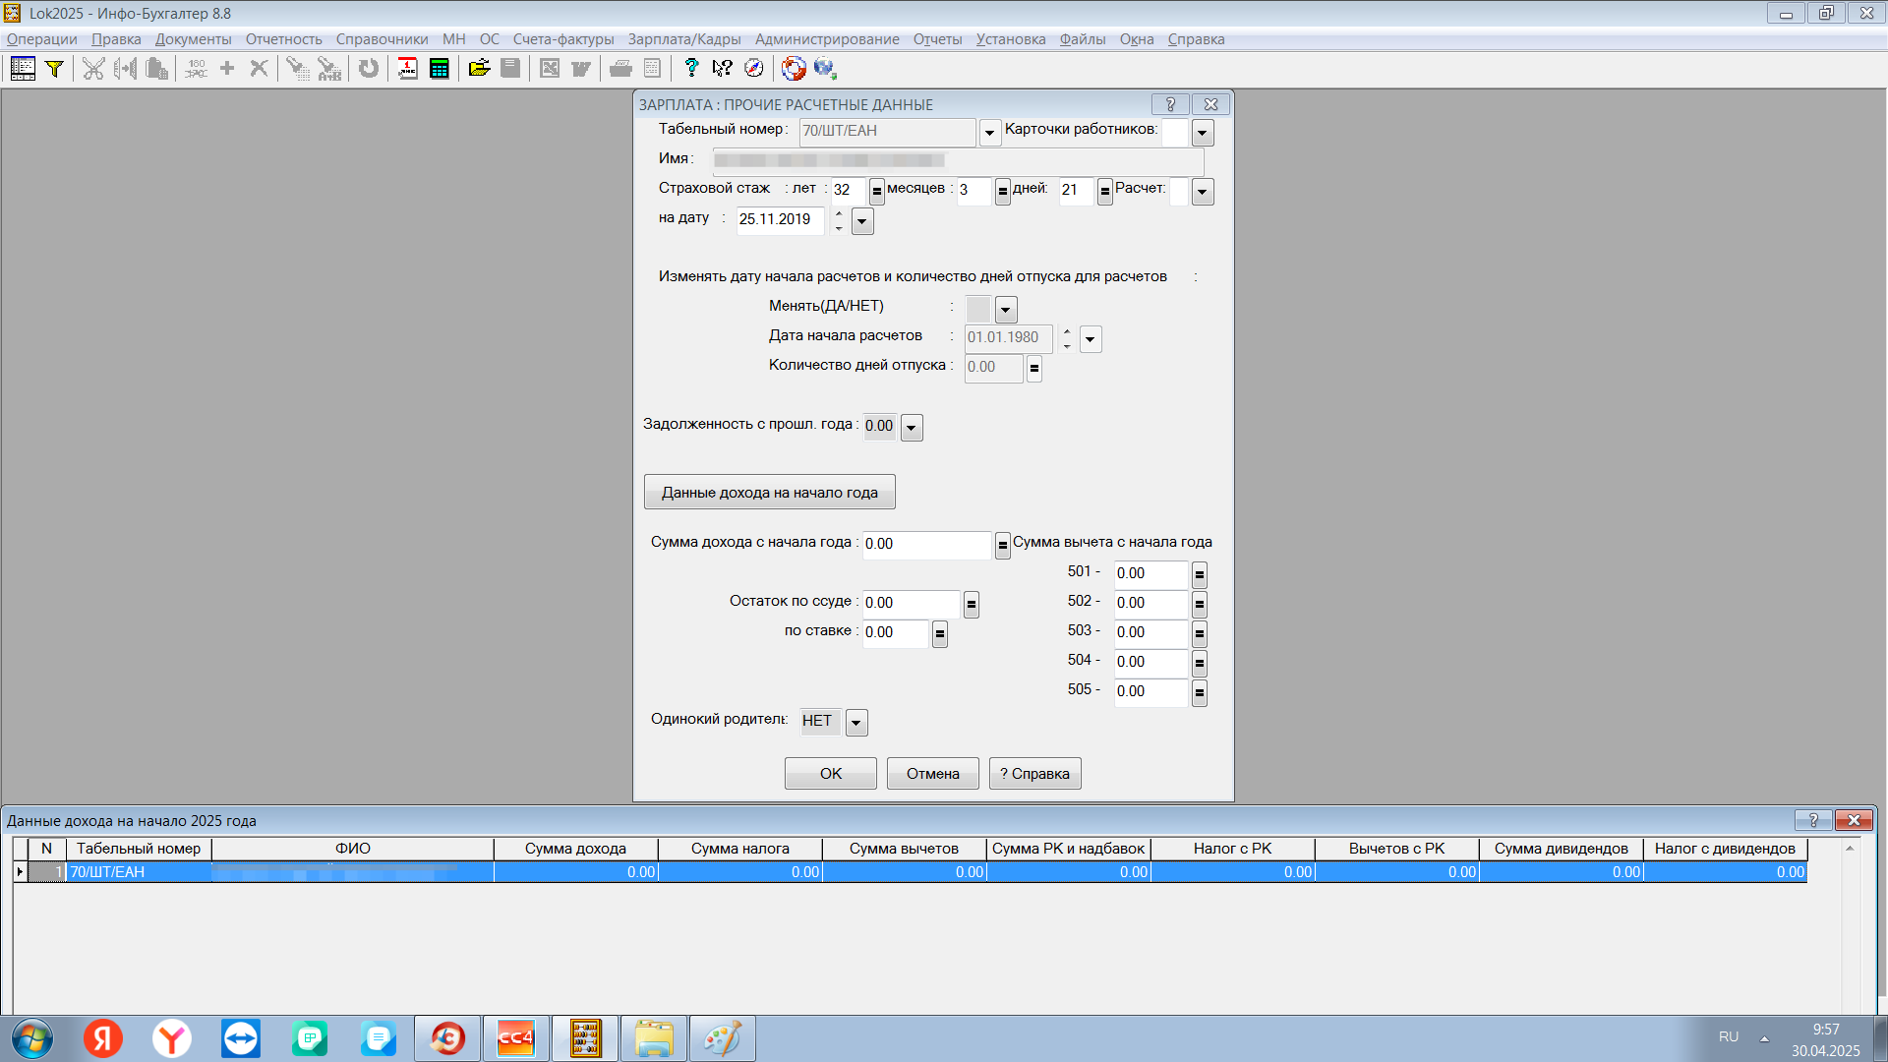Open Yandex Browser from the taskbar

pyautogui.click(x=172, y=1038)
